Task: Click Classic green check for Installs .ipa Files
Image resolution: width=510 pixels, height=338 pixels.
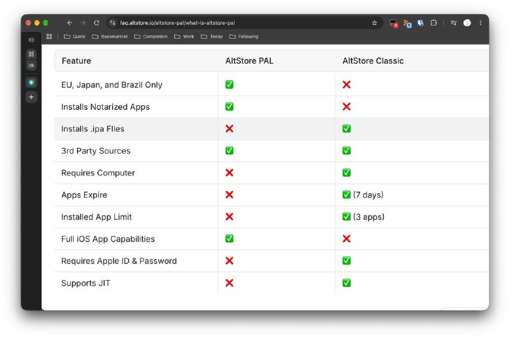Action: (346, 128)
